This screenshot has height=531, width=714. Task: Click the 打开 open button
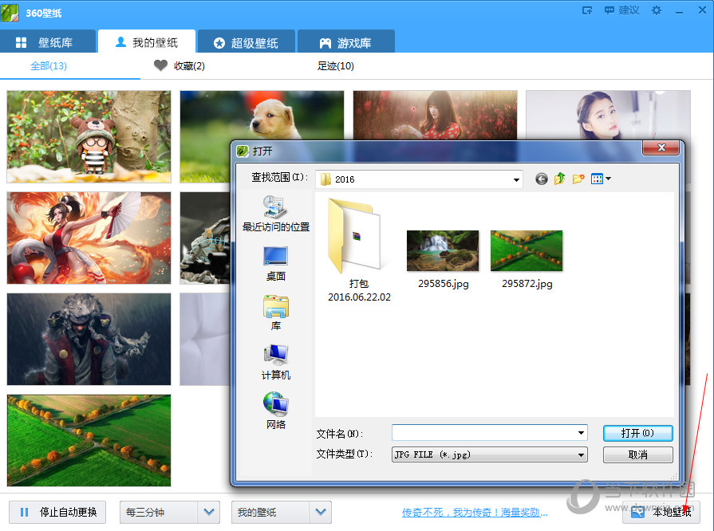coord(637,432)
